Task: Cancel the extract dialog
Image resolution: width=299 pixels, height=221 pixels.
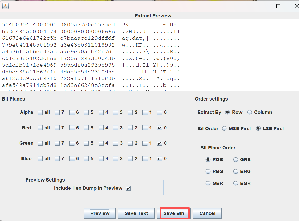Action: (x=207, y=213)
